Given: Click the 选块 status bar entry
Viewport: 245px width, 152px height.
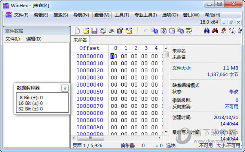Looking at the screenshot, I should (171, 145).
